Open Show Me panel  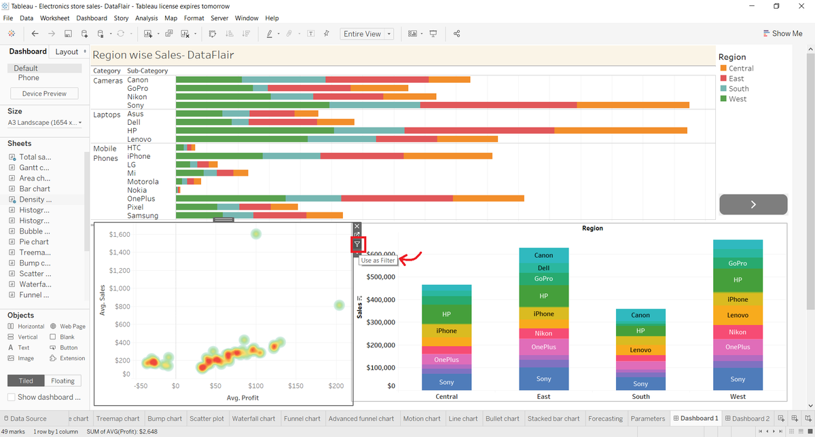point(782,33)
